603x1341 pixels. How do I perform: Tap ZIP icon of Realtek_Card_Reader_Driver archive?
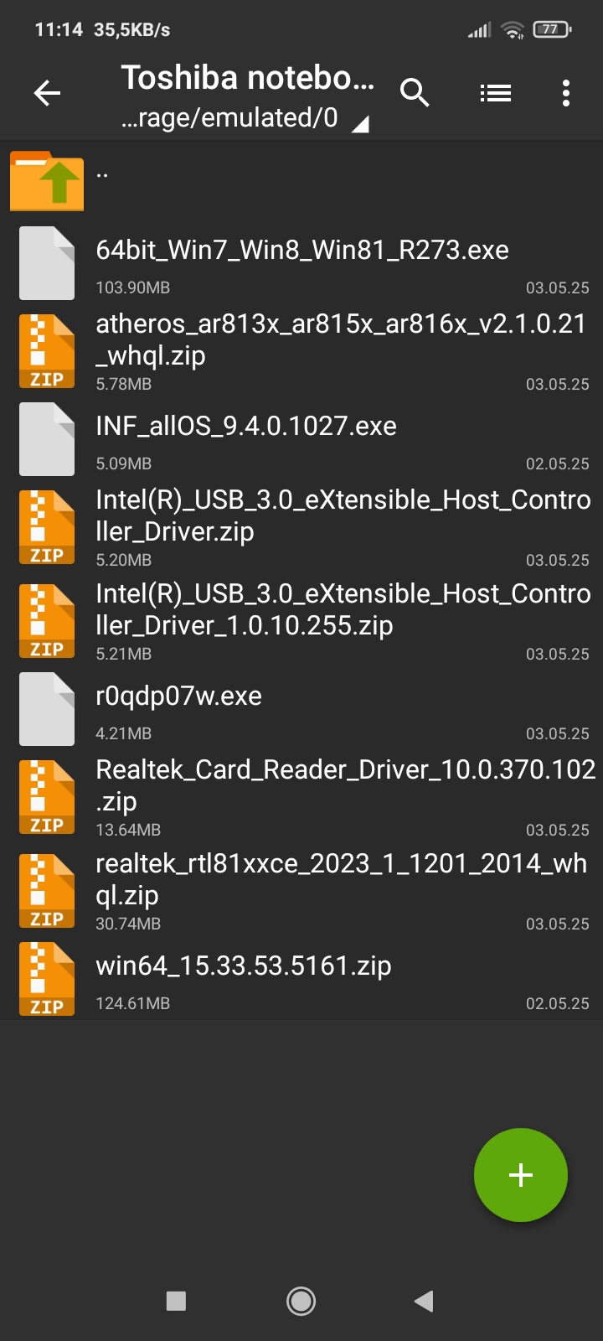point(47,797)
